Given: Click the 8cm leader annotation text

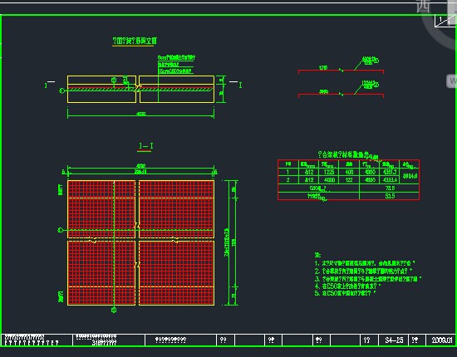Looking at the screenshot, I should click(x=176, y=57).
